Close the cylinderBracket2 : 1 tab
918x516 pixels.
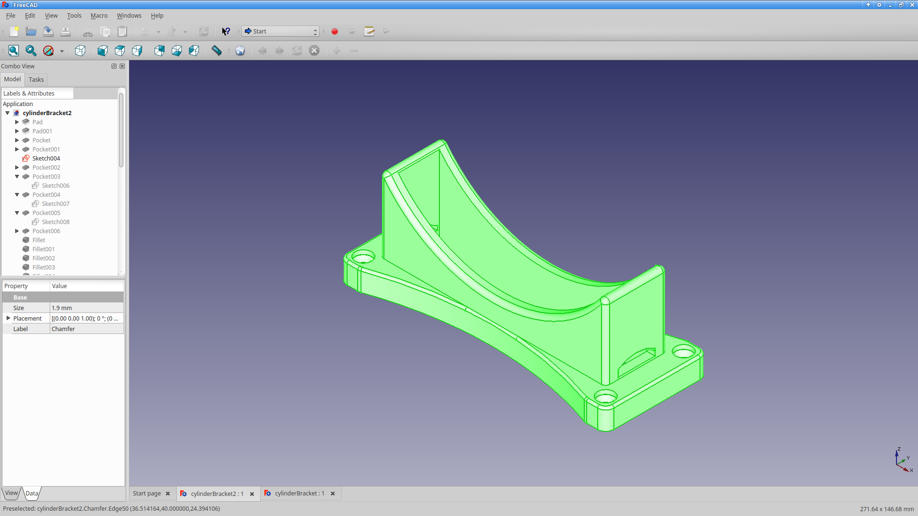(252, 494)
